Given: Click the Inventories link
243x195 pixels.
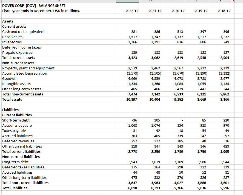Looking at the screenshot, I should [x=12, y=42].
